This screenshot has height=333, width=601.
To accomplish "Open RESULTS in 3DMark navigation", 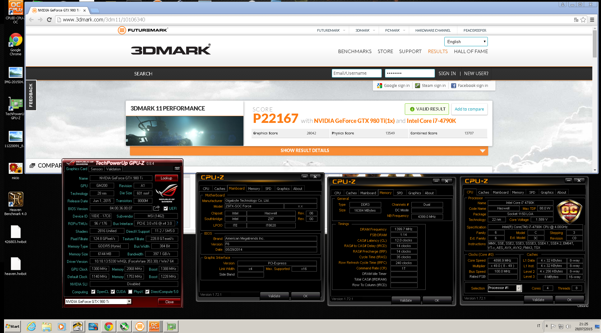I will click(438, 52).
